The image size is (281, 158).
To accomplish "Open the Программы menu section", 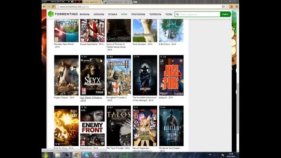I will point(138,14).
